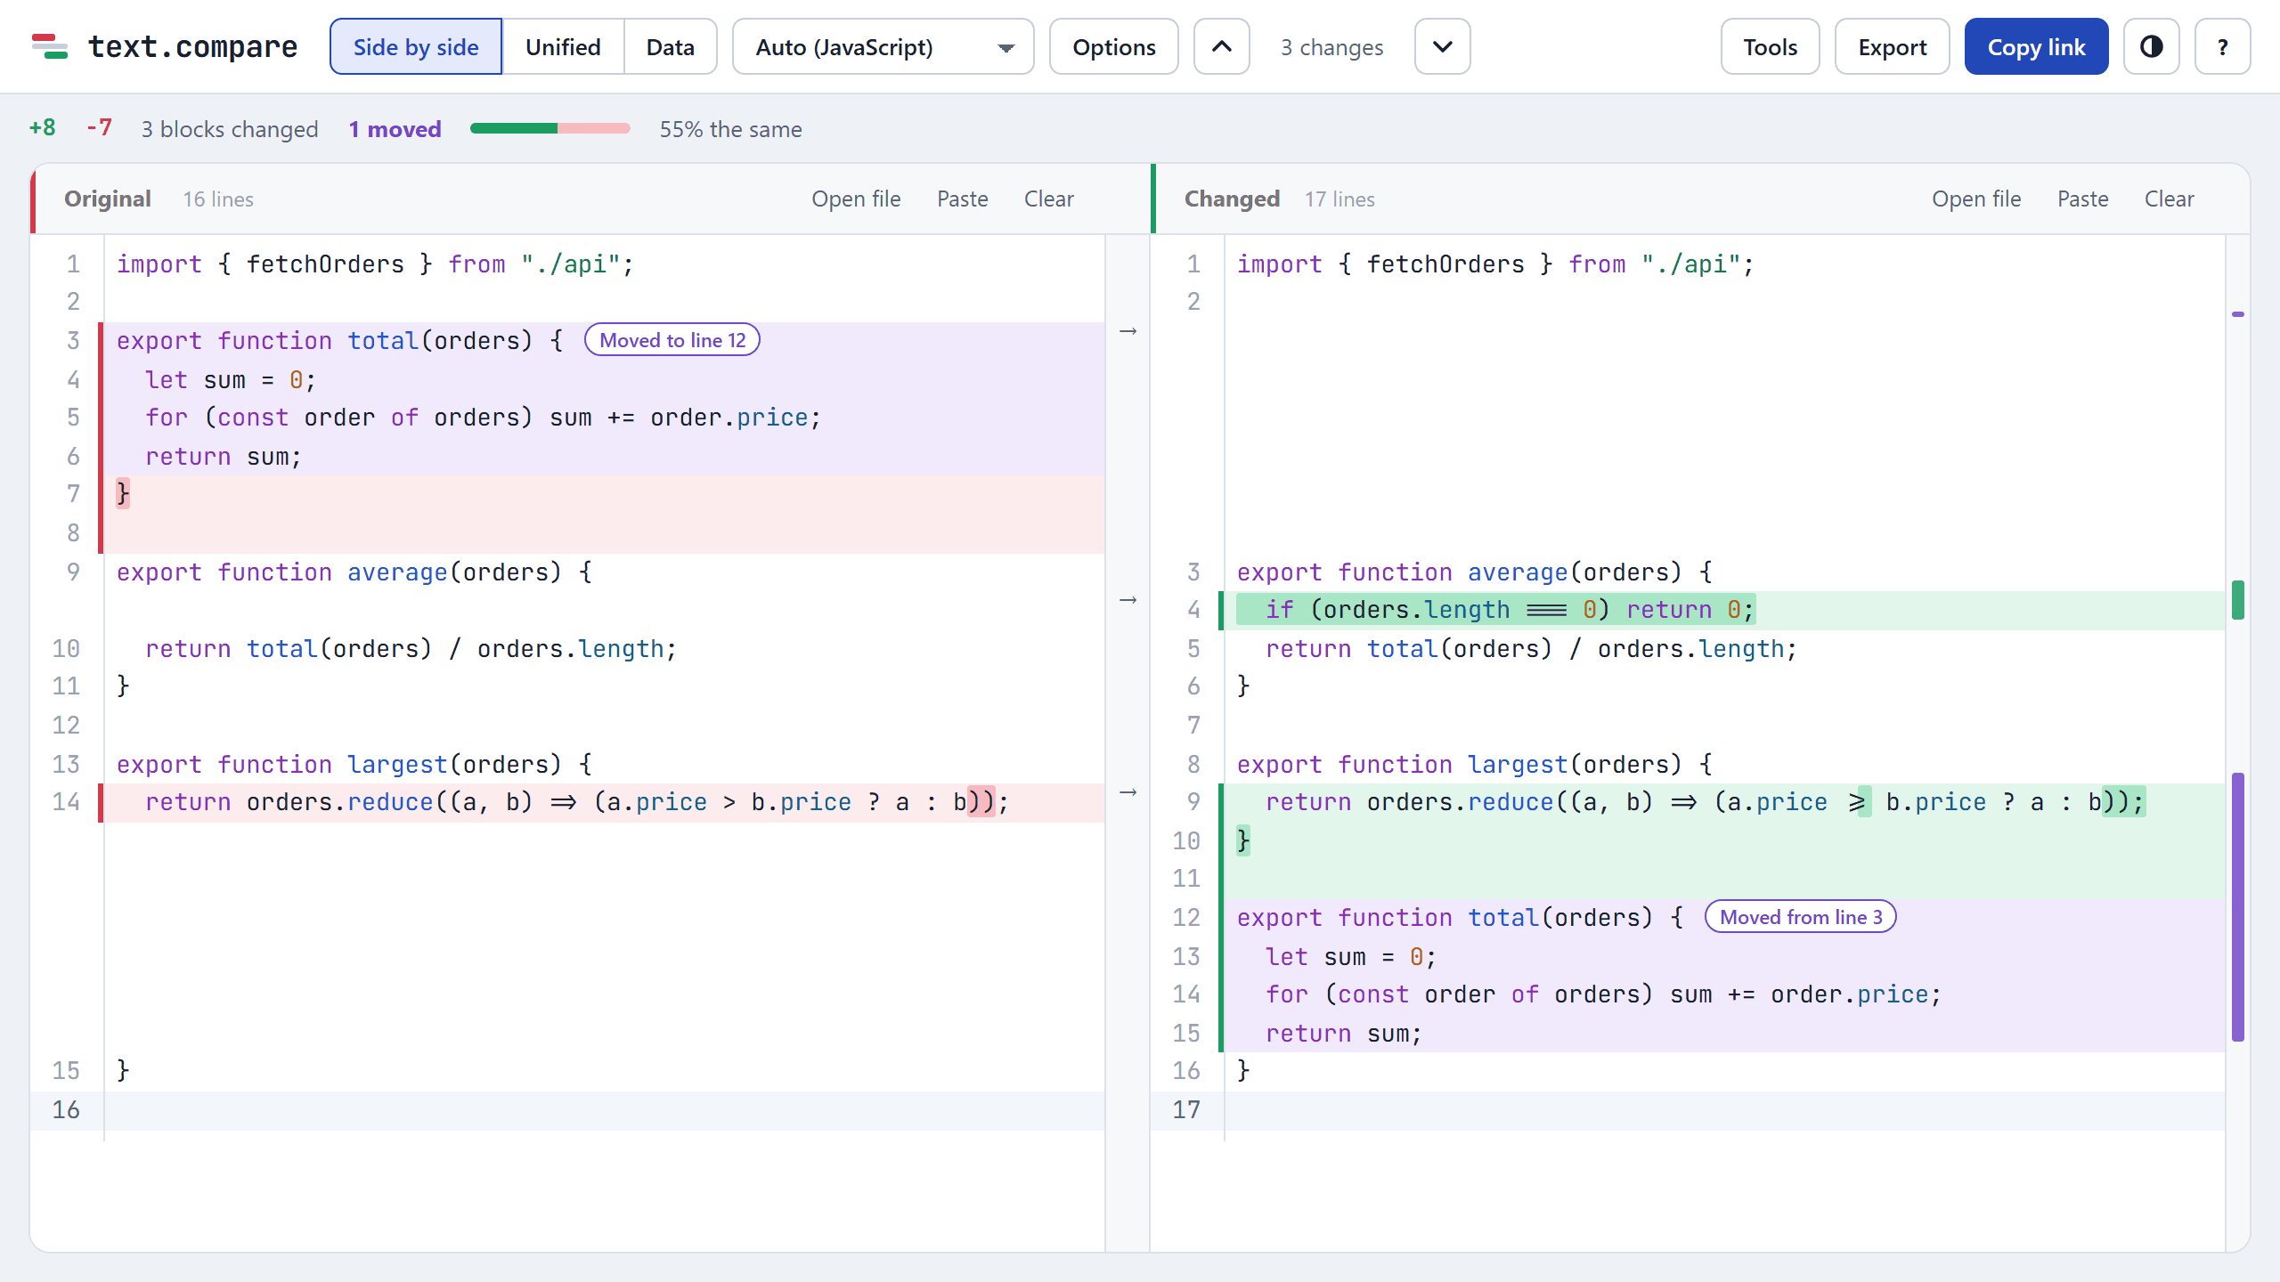Viewport: 2280px width, 1282px height.
Task: Click the '+8' additions count
Action: [x=42, y=128]
